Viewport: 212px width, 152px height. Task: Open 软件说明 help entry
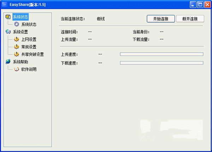click(x=29, y=69)
